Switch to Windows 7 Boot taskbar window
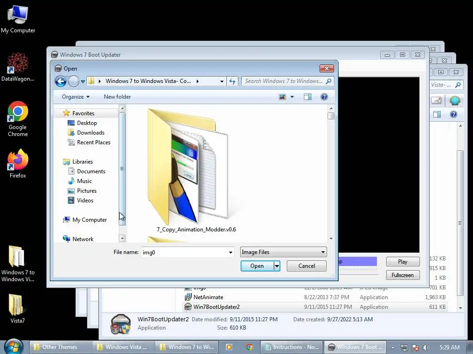Screen dimensions: 473x354 coord(355,347)
